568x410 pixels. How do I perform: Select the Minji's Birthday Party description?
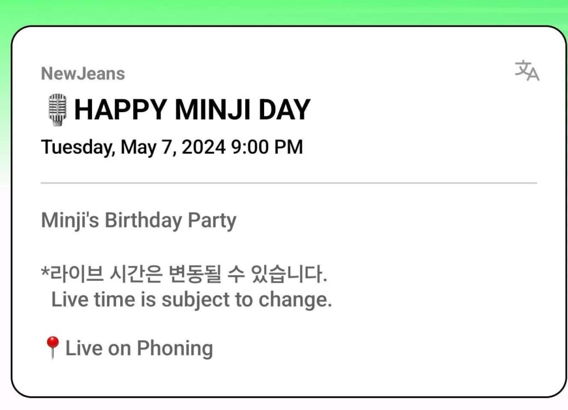coord(139,220)
